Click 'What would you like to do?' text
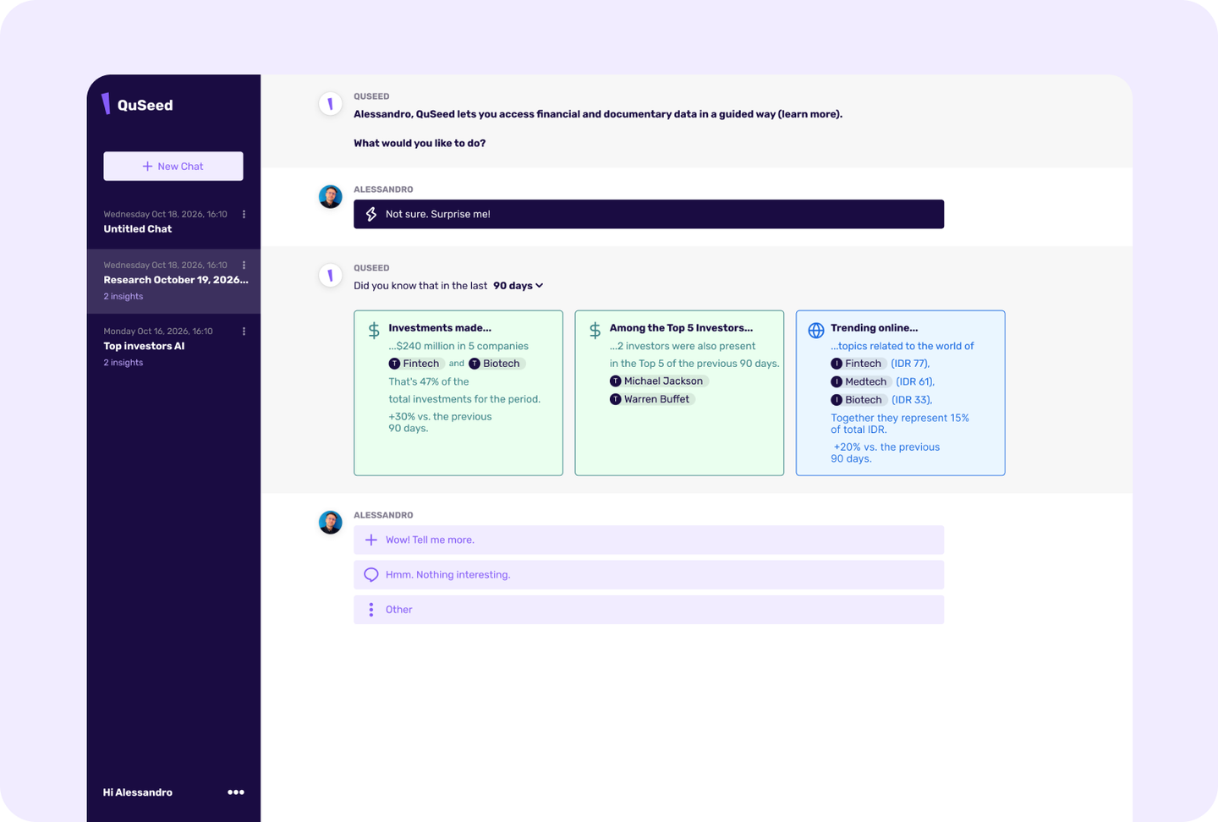The height and width of the screenshot is (822, 1218). (x=420, y=143)
